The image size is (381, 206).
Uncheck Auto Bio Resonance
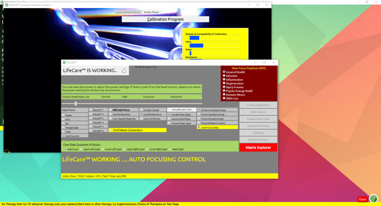[141, 114]
